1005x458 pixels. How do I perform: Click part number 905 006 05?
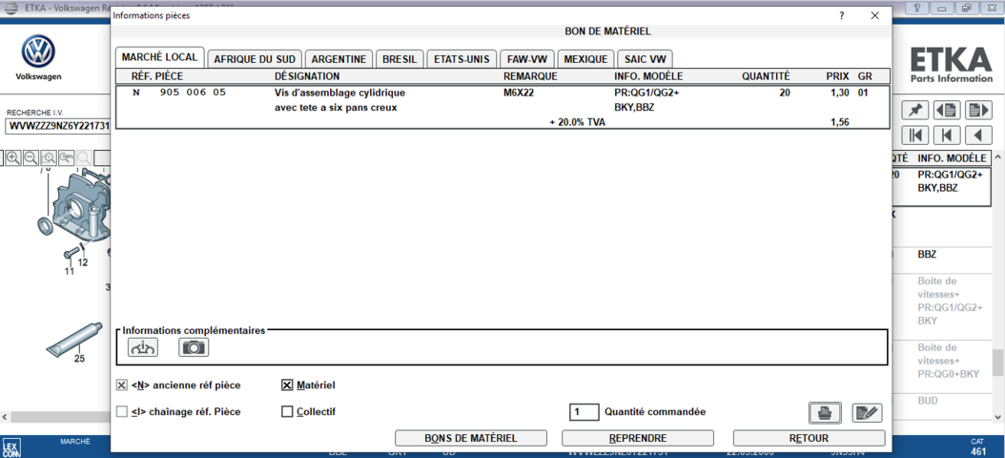[193, 93]
